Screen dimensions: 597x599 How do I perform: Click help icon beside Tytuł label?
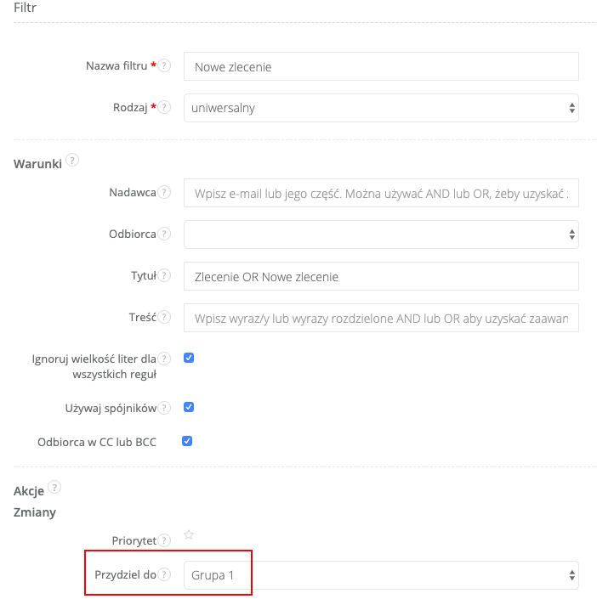point(165,275)
